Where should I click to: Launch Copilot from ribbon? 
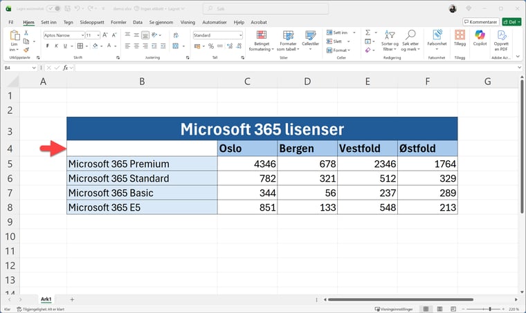480,38
